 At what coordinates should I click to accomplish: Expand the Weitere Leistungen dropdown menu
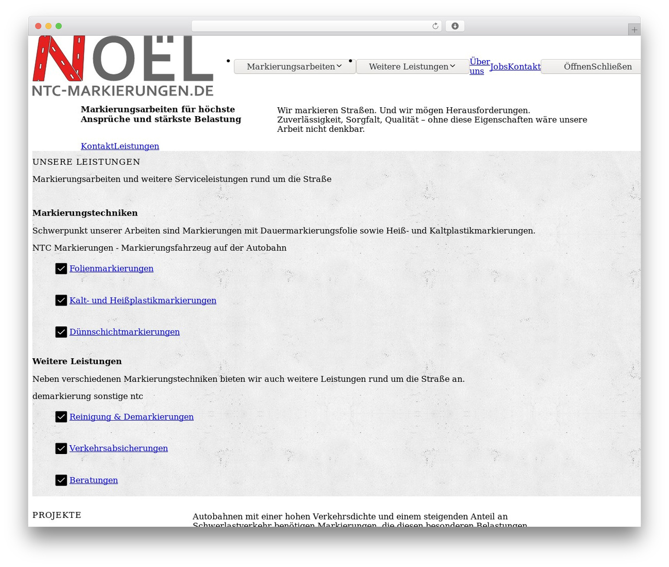click(412, 66)
